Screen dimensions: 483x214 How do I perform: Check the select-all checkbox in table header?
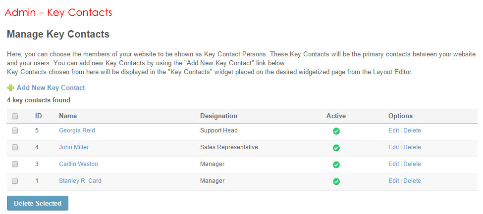tap(15, 116)
